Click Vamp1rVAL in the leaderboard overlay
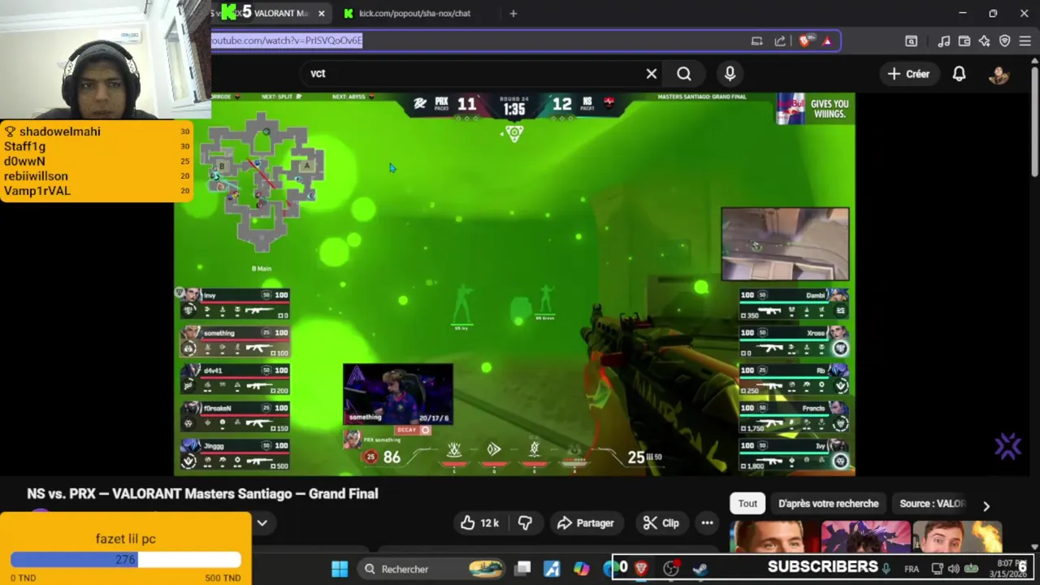This screenshot has width=1040, height=585. (37, 191)
